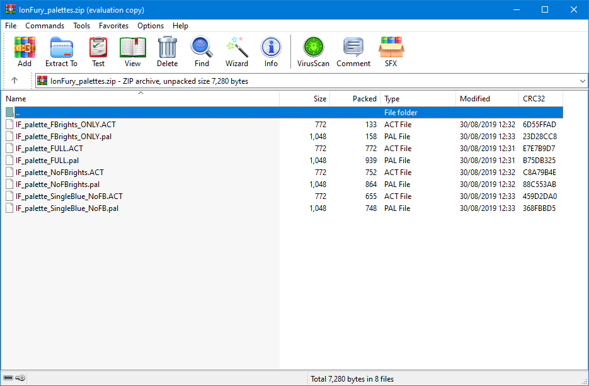Click packed size 655

[x=371, y=196]
